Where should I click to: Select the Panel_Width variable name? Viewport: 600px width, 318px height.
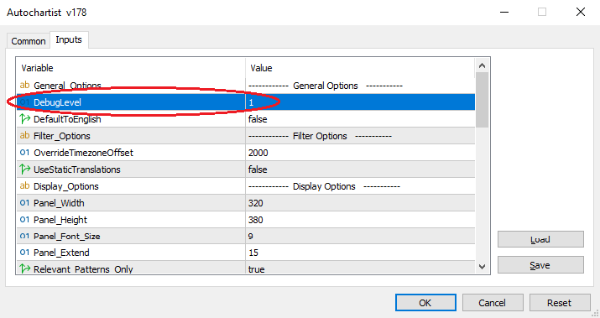pos(59,203)
